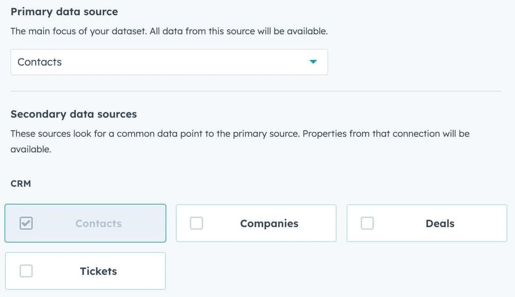Select the Deals source card
The image size is (515, 297).
[x=427, y=223]
